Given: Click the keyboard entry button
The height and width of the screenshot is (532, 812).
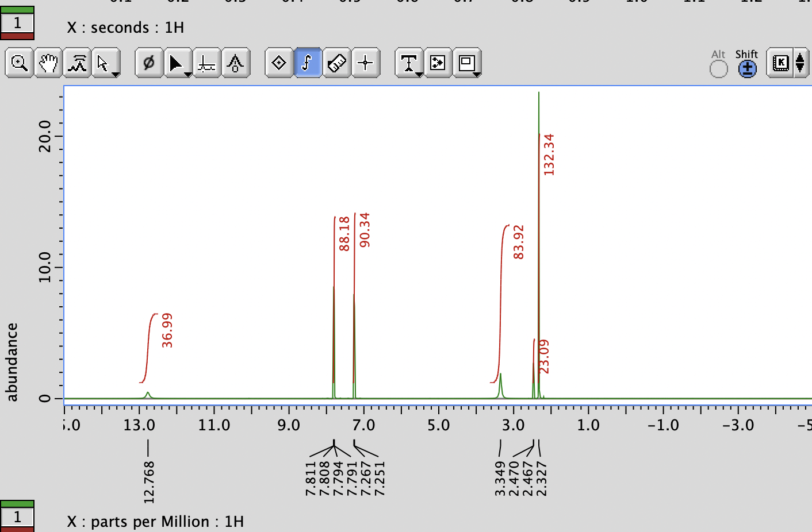Looking at the screenshot, I should (780, 64).
